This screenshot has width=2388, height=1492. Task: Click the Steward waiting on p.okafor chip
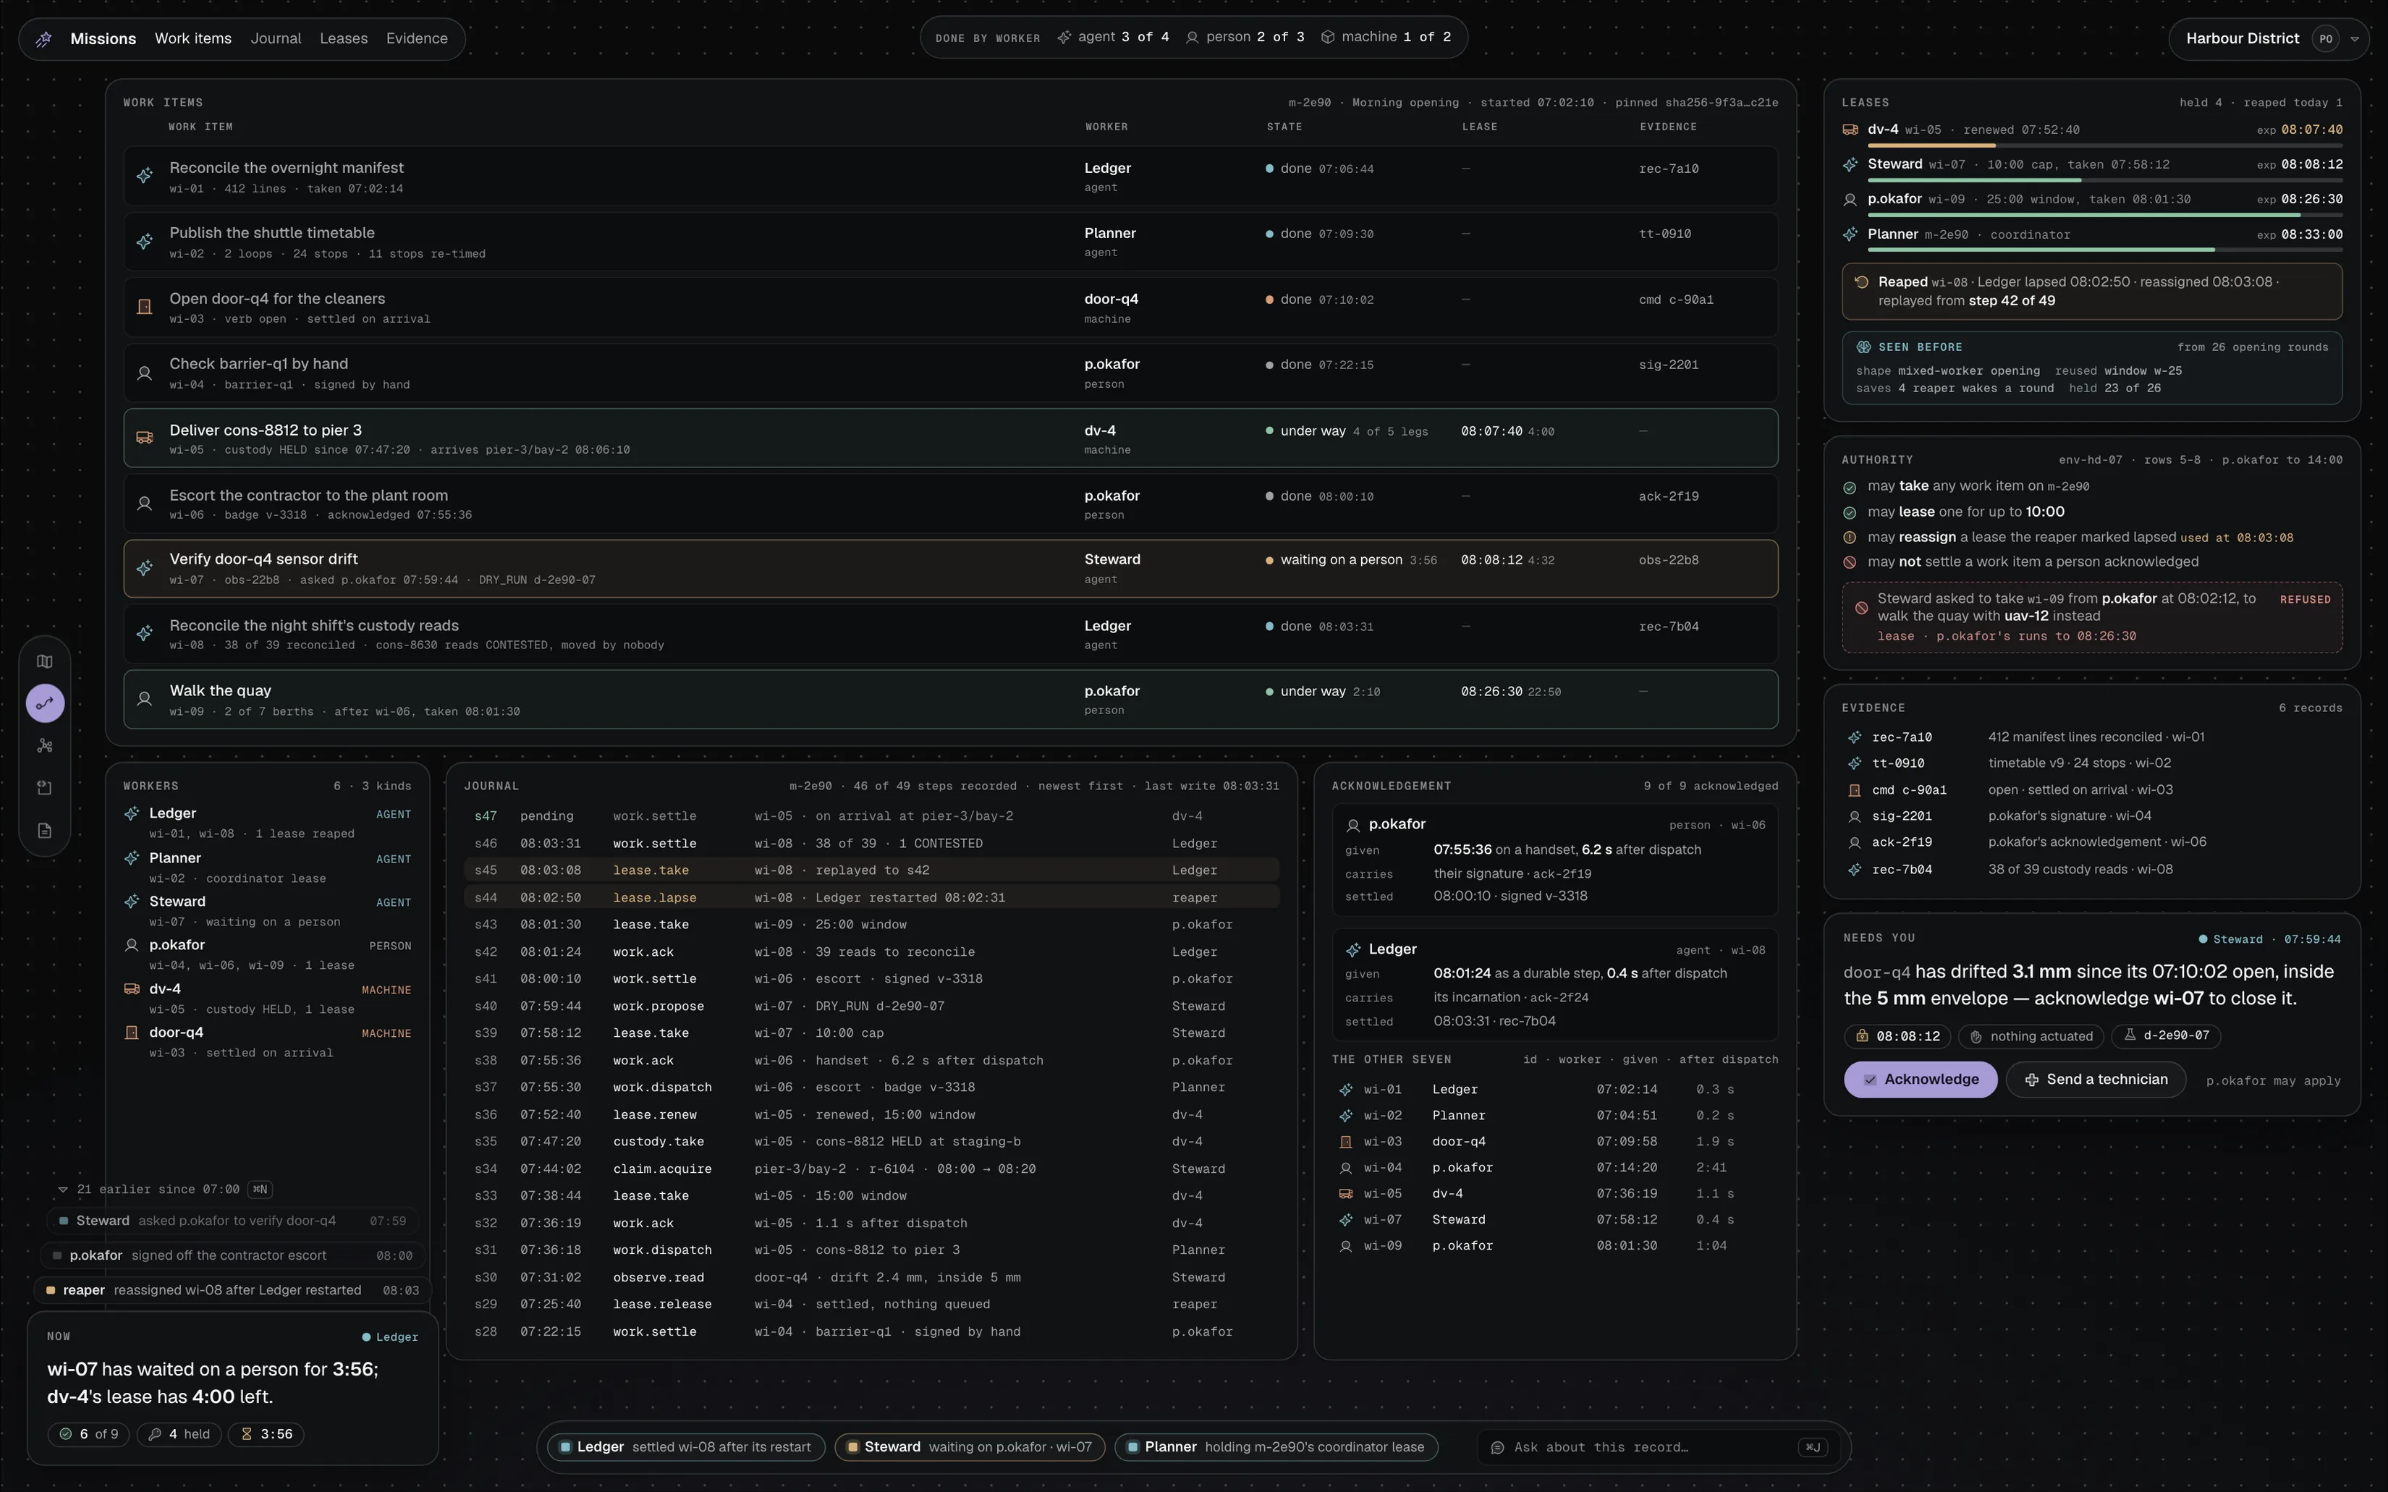coord(969,1448)
